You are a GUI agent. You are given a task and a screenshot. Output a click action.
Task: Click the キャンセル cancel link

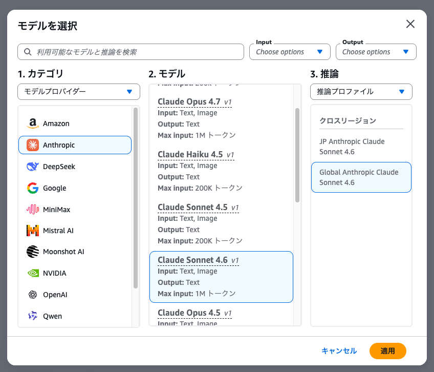click(339, 350)
